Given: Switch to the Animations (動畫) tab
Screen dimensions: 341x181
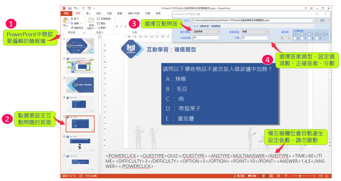Looking at the screenshot, I should point(120,13).
